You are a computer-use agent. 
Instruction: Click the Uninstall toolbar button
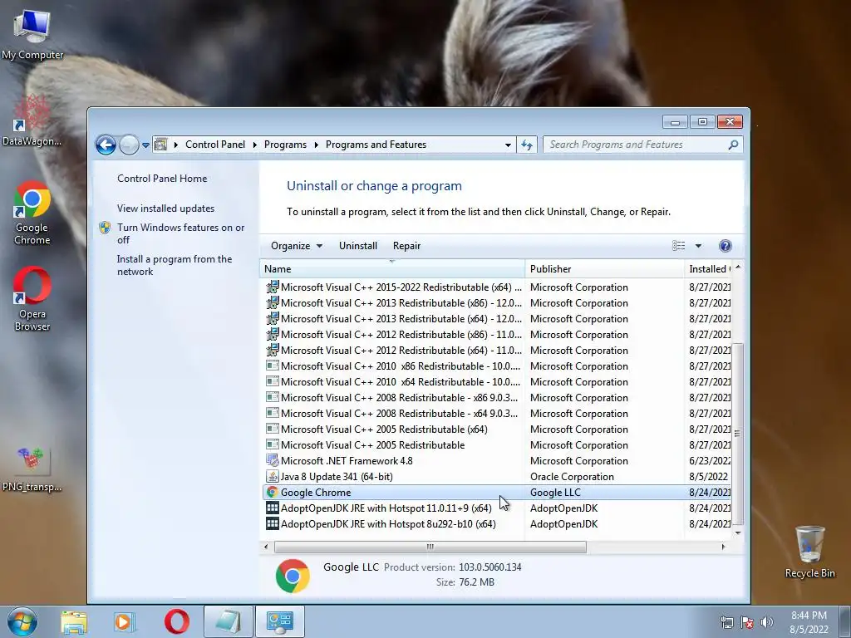358,246
